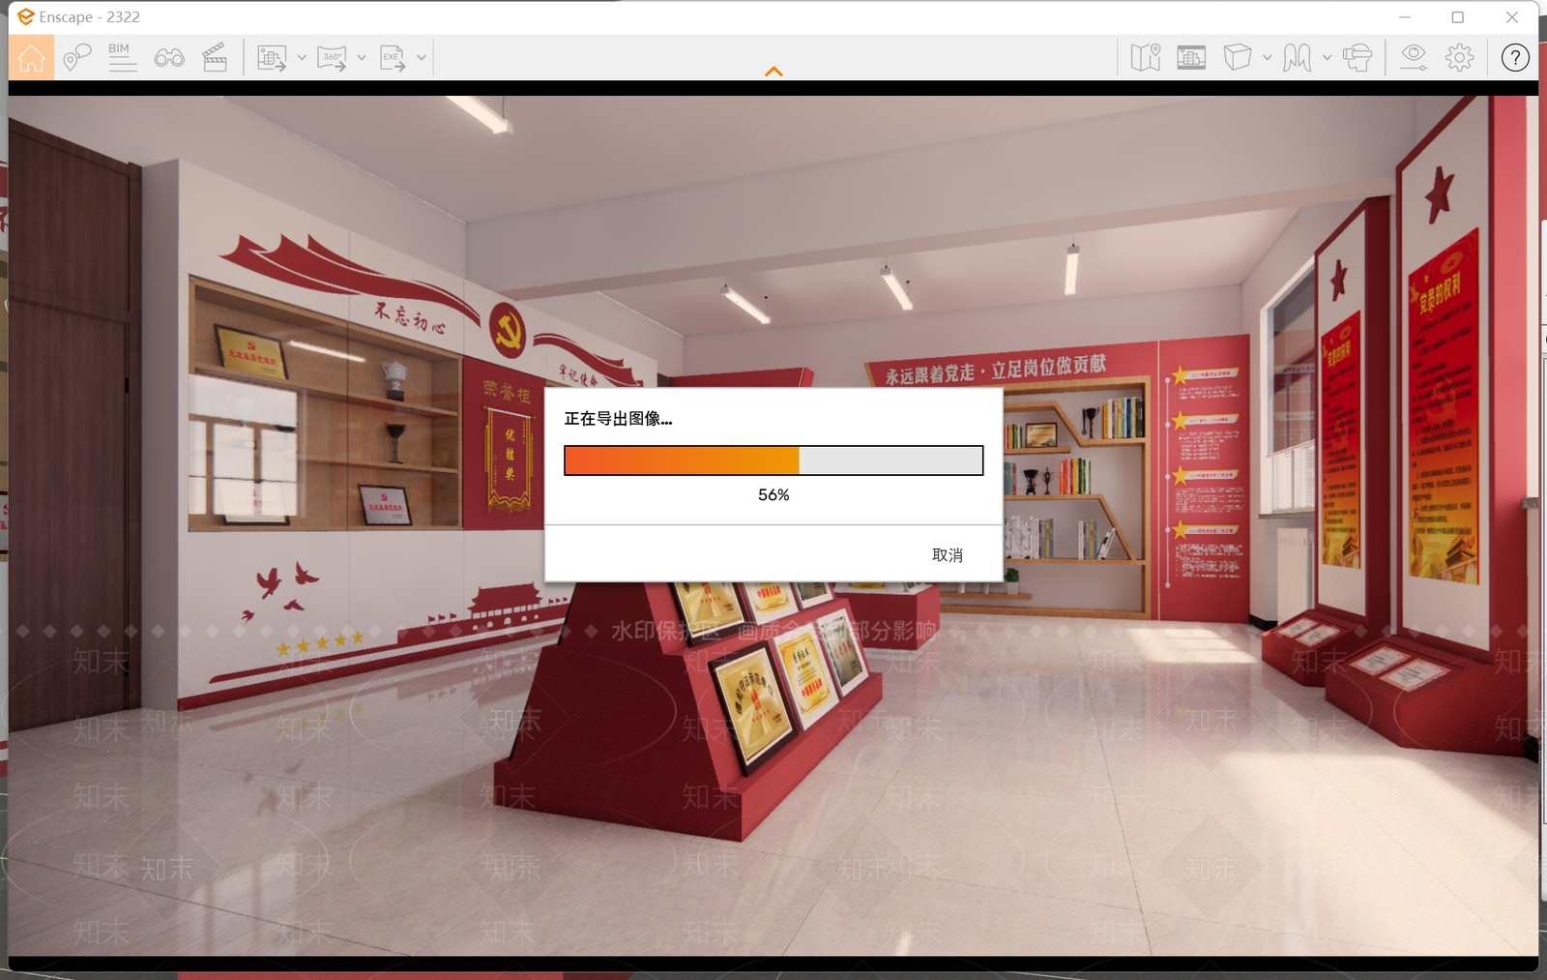Open view management binoculars icon

pos(169,58)
